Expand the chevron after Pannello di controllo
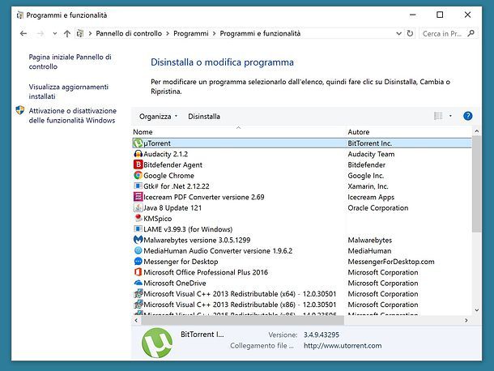The width and height of the screenshot is (494, 371). point(168,33)
